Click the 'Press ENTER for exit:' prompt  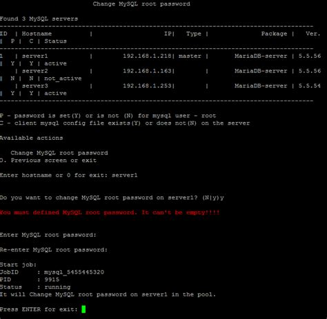(39, 309)
